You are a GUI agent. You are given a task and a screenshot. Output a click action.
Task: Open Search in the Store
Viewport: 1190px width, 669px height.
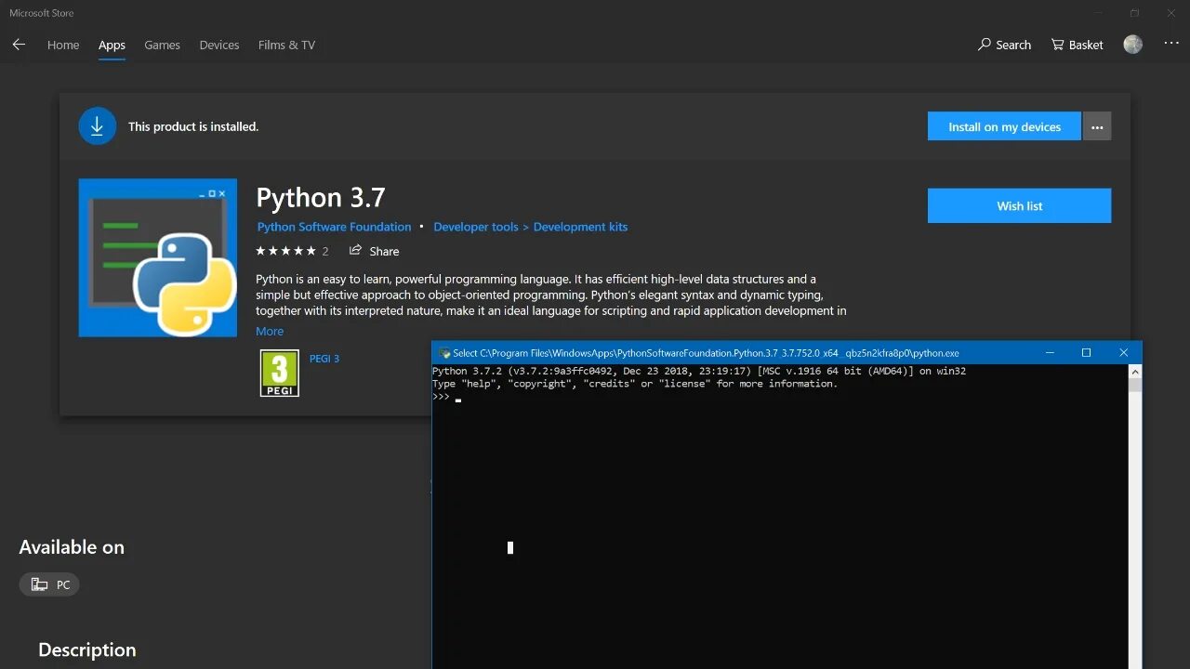point(1004,45)
